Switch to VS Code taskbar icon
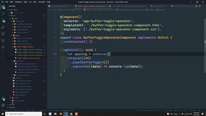206x116 pixels. coord(66,114)
